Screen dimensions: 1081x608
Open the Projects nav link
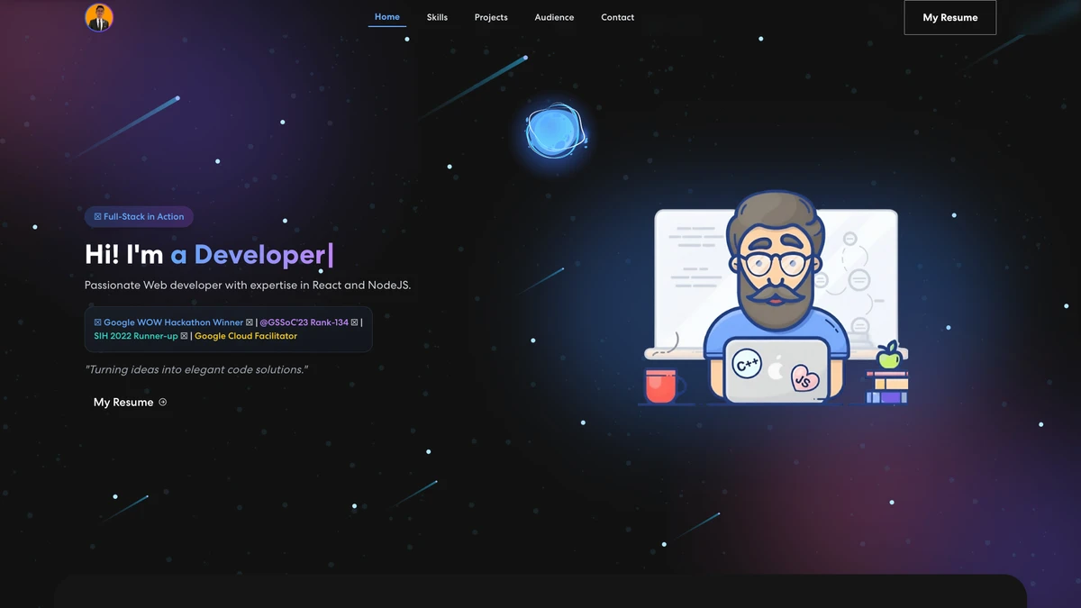491,17
